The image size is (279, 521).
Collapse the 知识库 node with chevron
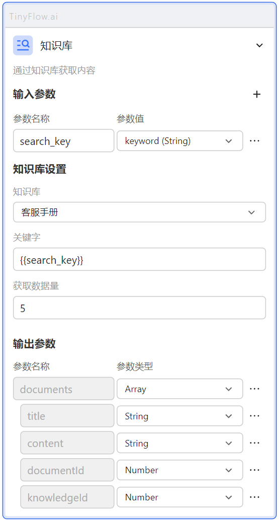[259, 45]
